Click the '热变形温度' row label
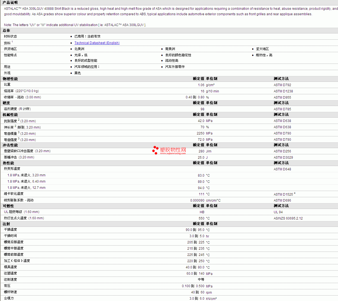 12,169
